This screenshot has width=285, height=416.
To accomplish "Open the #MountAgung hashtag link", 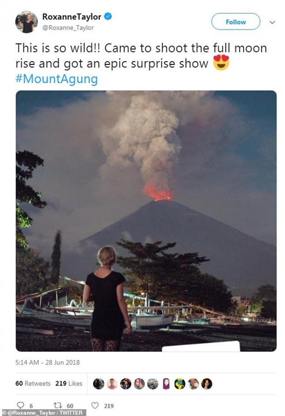I will 57,79.
